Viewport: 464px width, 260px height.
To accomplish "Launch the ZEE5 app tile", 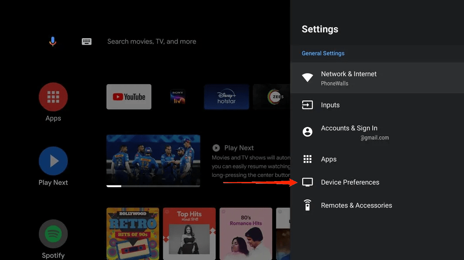I will tap(272, 97).
